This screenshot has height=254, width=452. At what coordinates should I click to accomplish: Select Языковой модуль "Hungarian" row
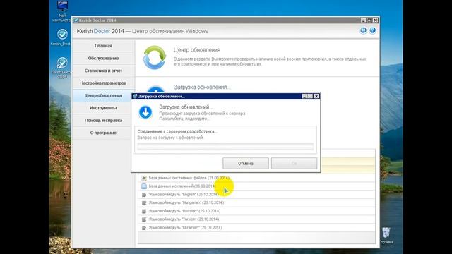click(x=257, y=203)
